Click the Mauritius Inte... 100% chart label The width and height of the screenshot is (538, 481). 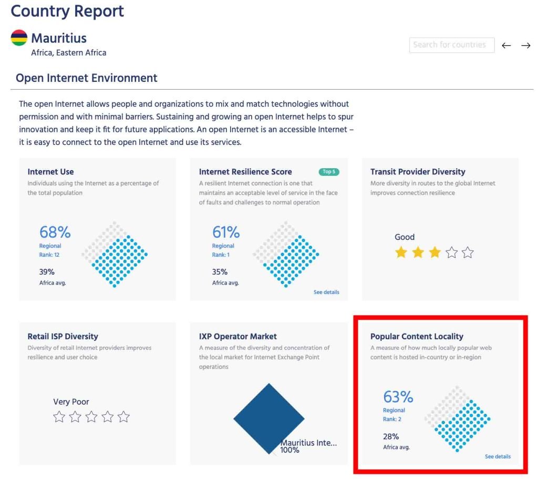coord(308,446)
